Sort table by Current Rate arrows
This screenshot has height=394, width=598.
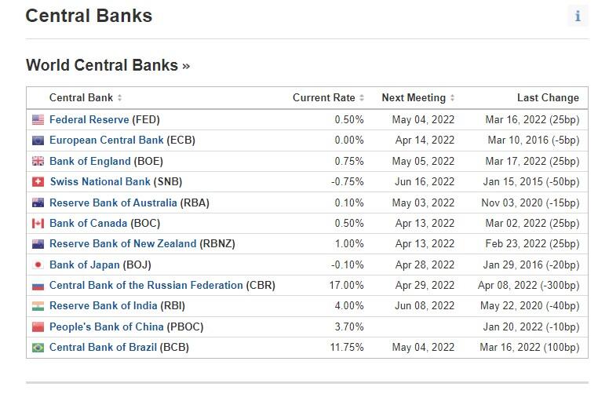tap(362, 97)
